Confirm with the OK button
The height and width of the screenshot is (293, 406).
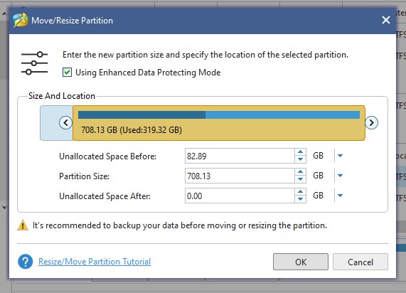(x=301, y=262)
